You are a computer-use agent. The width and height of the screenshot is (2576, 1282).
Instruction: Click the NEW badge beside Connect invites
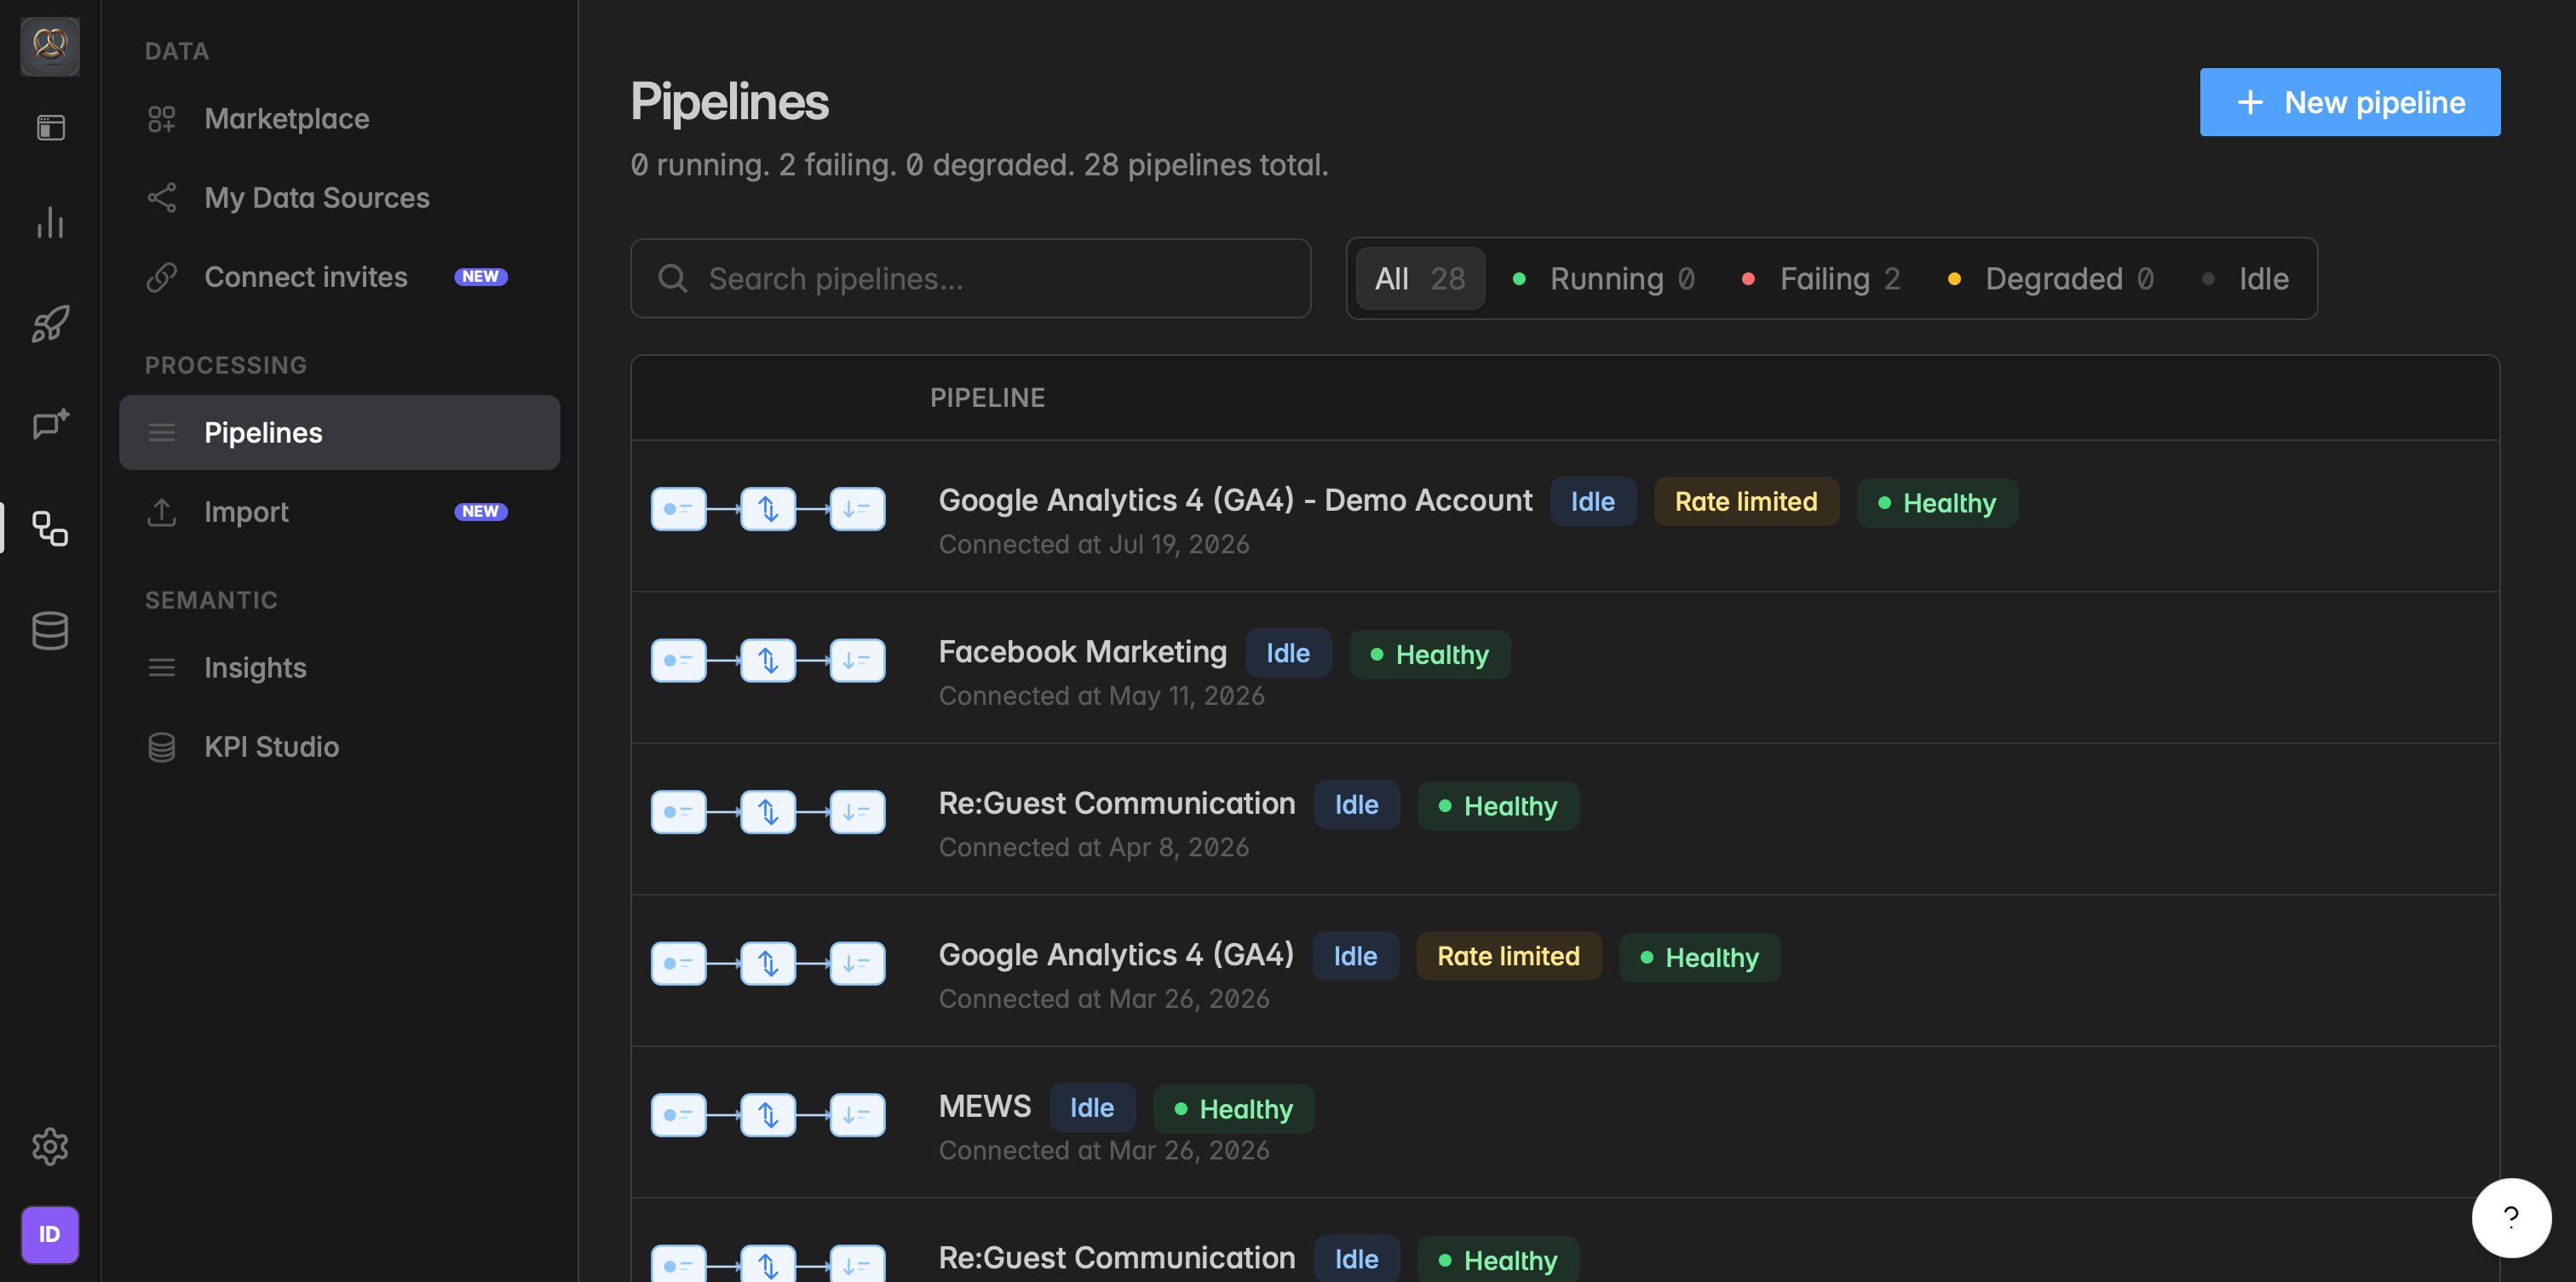pos(481,277)
